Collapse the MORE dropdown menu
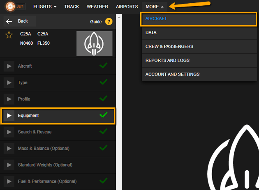259x190 pixels. click(x=155, y=7)
